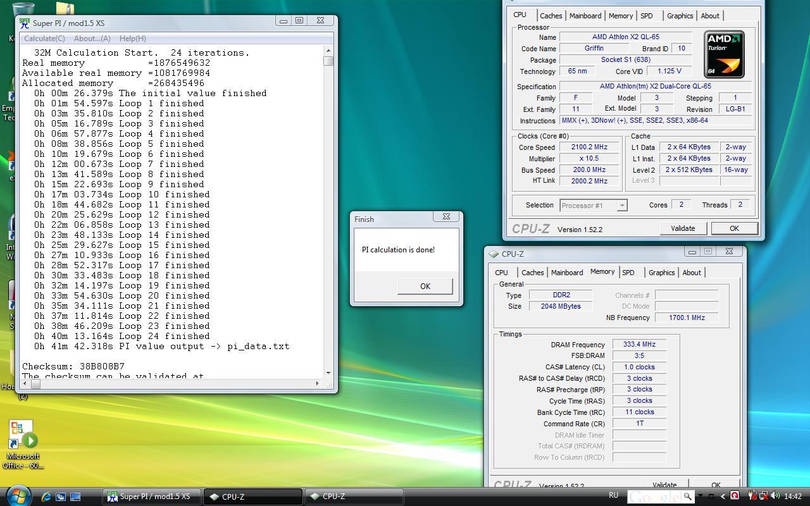The height and width of the screenshot is (506, 810).
Task: Open the network disconnected tray icon
Action: [x=764, y=496]
